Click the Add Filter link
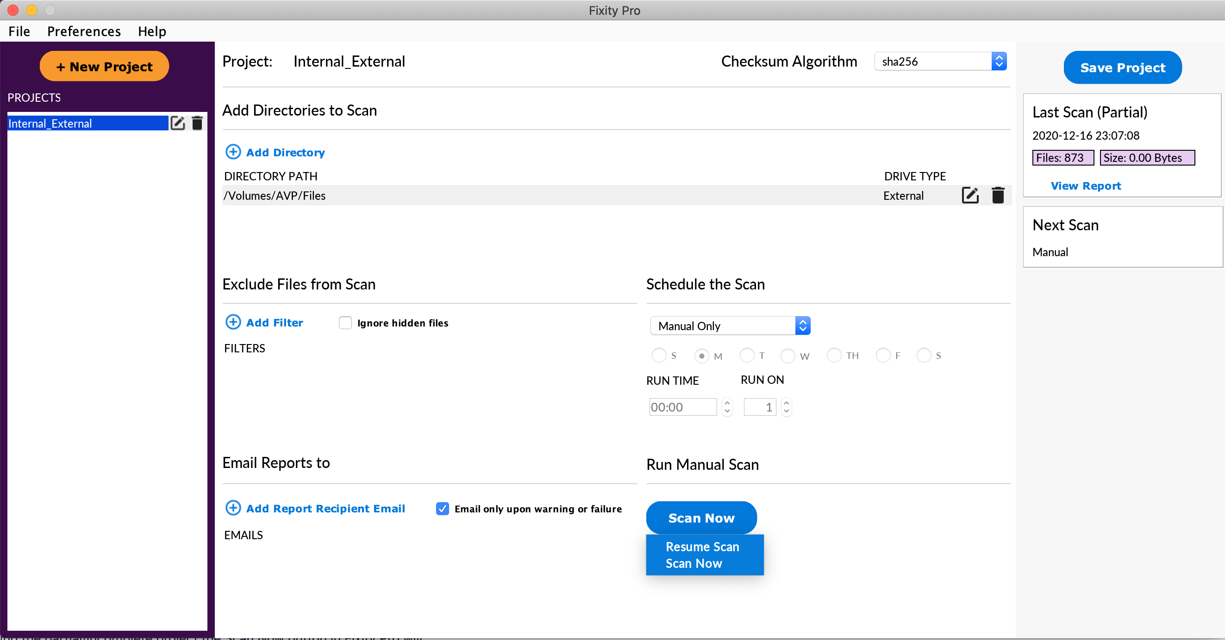1225x640 pixels. 275,323
